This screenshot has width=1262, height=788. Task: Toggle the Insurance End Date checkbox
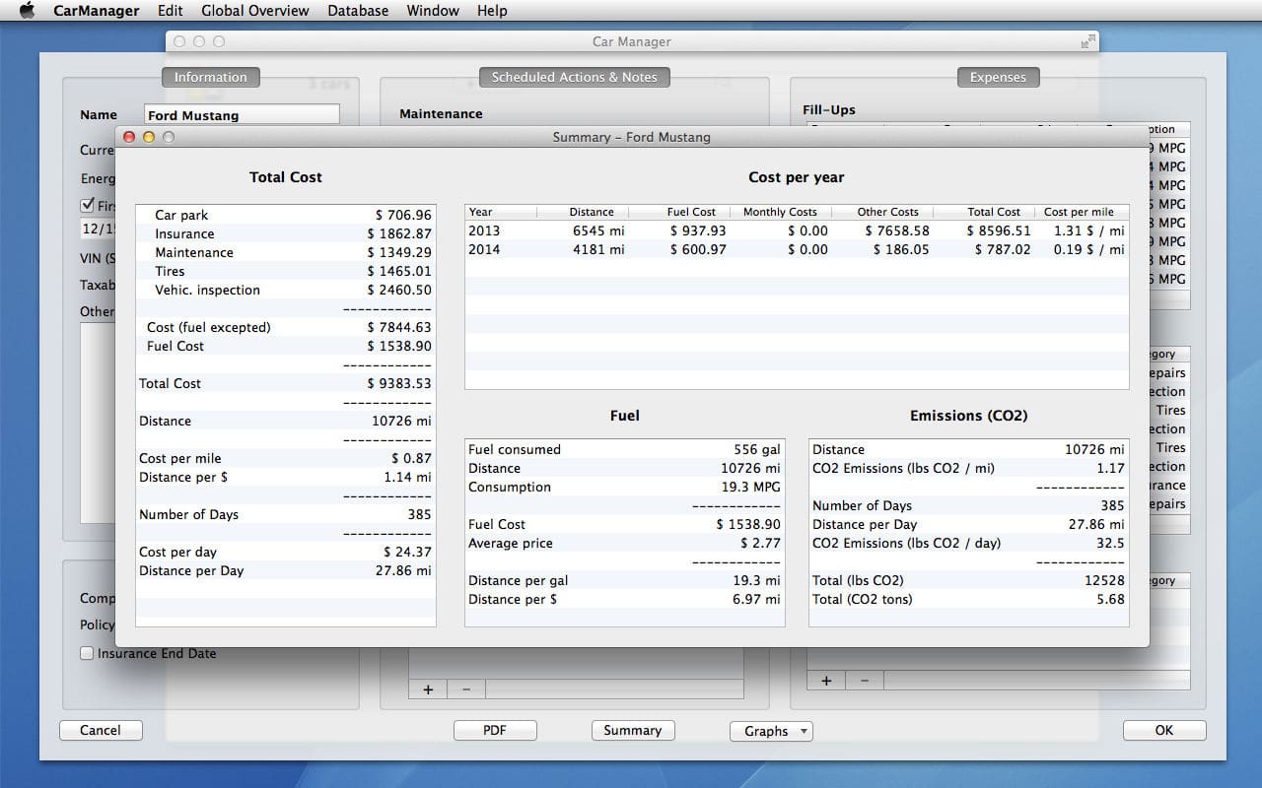87,653
